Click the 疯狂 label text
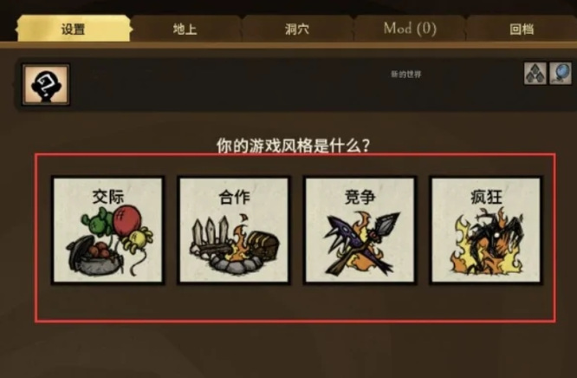 click(x=486, y=197)
